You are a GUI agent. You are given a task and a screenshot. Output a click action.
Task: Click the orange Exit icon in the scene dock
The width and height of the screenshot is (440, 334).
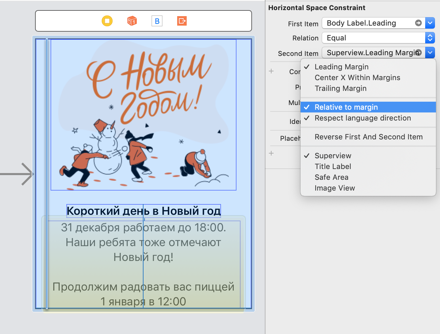tap(182, 21)
